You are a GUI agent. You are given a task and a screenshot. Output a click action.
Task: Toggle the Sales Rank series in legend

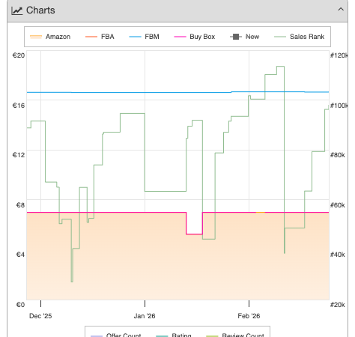point(299,37)
